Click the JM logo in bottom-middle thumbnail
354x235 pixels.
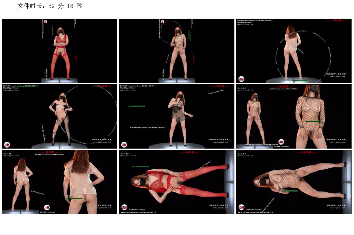tap(124, 207)
